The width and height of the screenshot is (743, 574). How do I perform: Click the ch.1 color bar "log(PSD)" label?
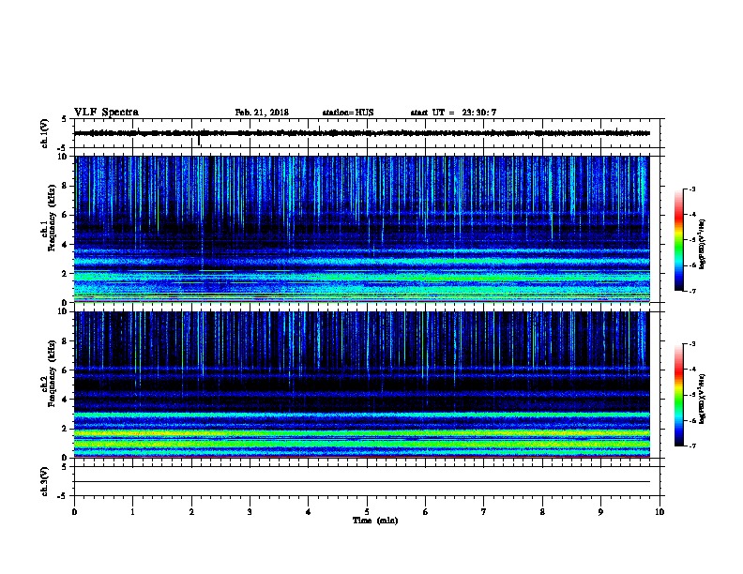(703, 244)
